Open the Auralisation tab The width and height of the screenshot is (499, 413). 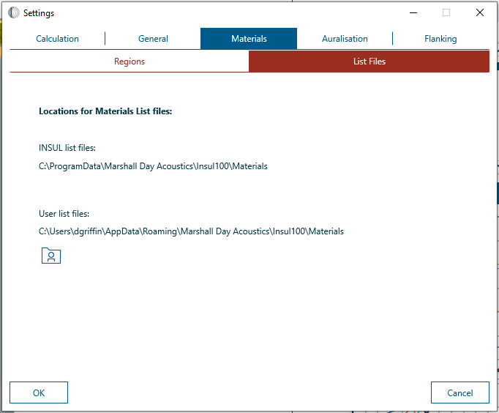[x=345, y=39]
